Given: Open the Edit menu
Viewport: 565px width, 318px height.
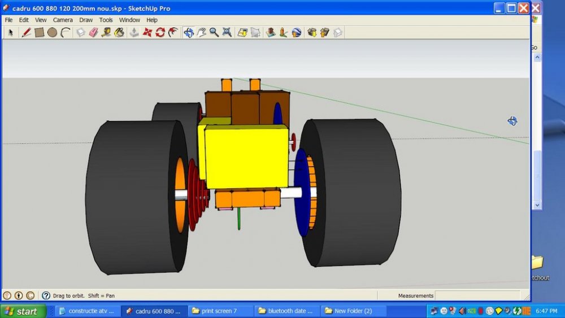Looking at the screenshot, I should (x=24, y=20).
